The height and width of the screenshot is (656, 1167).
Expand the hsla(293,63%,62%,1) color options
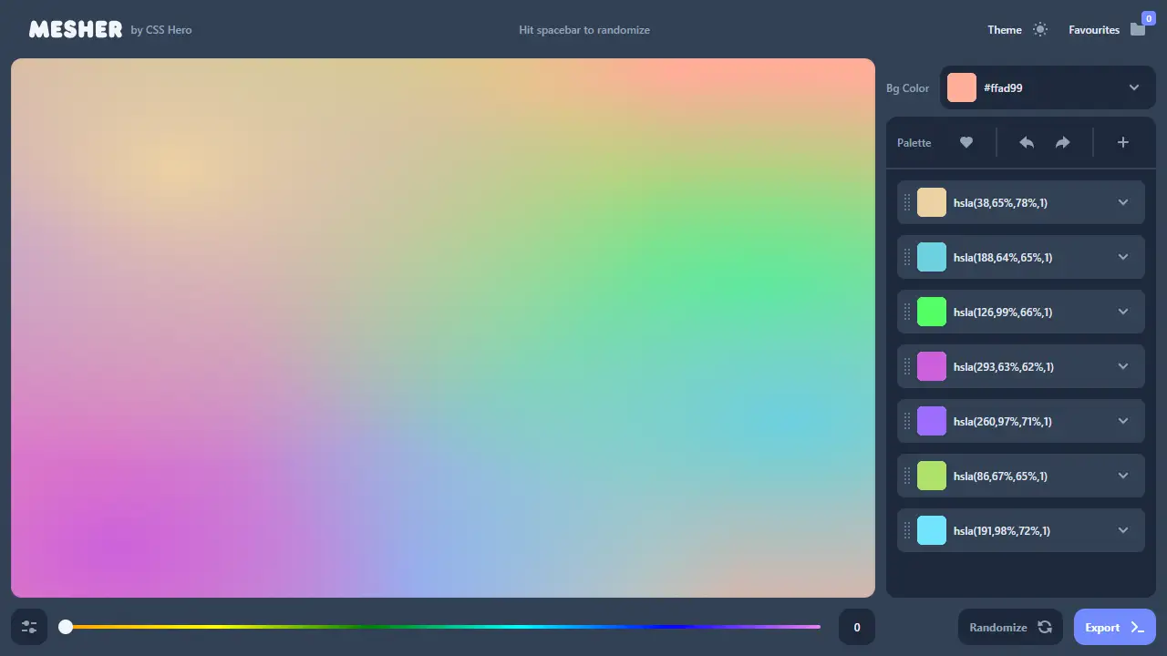(1123, 366)
